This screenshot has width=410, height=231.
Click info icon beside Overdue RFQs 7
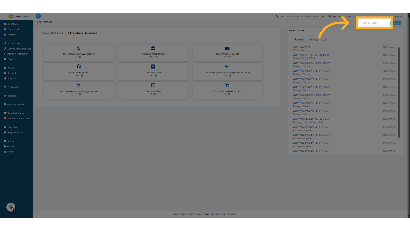click(155, 94)
